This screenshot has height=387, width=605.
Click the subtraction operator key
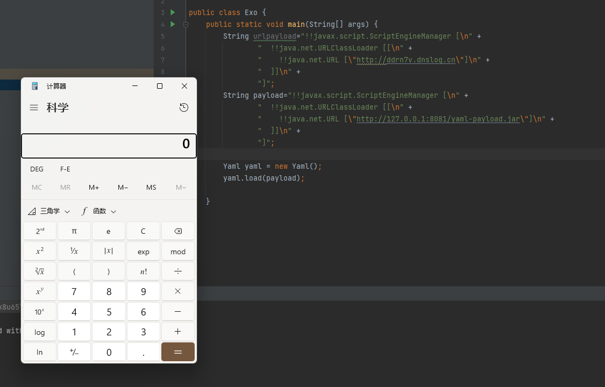[178, 311]
